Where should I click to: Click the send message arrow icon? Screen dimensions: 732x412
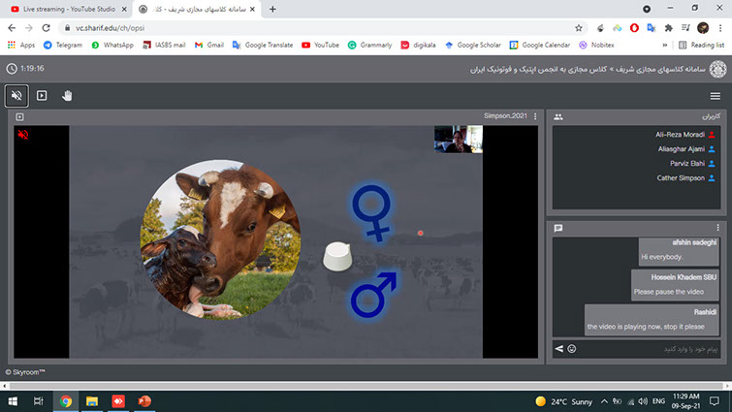click(558, 348)
